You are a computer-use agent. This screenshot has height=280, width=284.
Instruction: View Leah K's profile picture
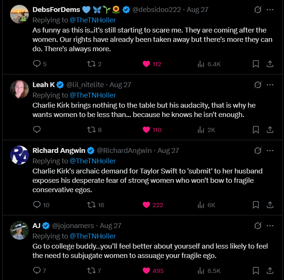(19, 89)
